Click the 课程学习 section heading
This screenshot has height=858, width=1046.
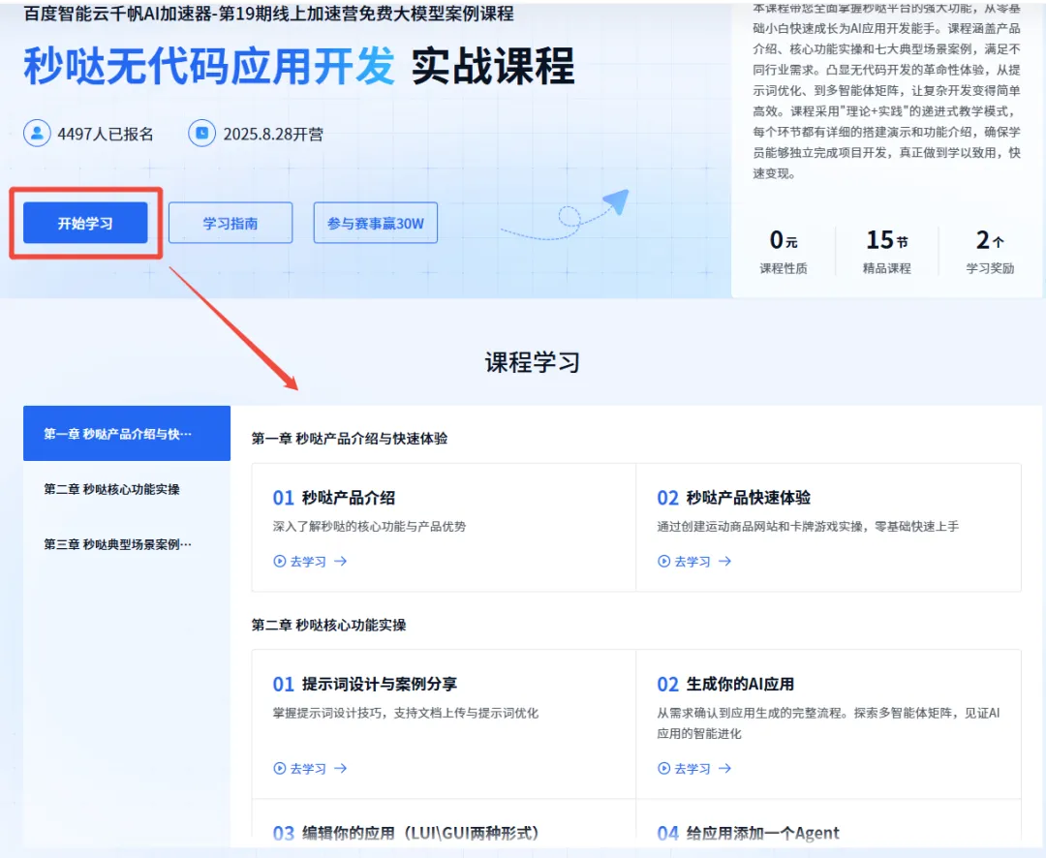pos(533,362)
